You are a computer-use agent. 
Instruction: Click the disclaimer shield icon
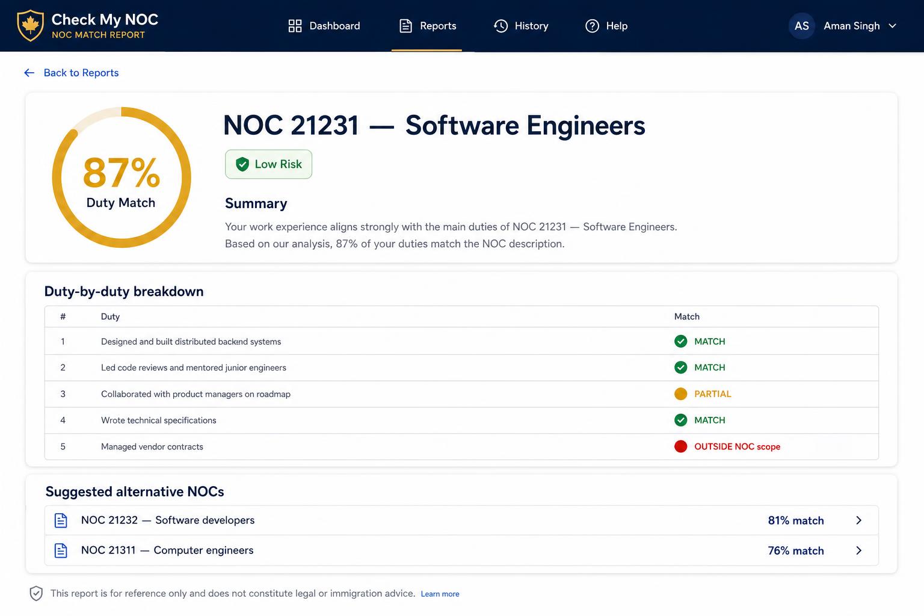(36, 594)
